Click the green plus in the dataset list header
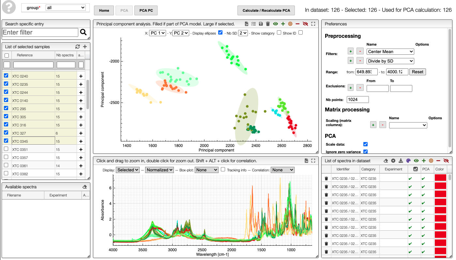The height and width of the screenshot is (260, 456). coord(424,161)
